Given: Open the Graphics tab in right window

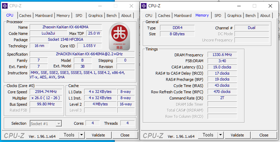Looking at the screenshot, I should (234, 16).
